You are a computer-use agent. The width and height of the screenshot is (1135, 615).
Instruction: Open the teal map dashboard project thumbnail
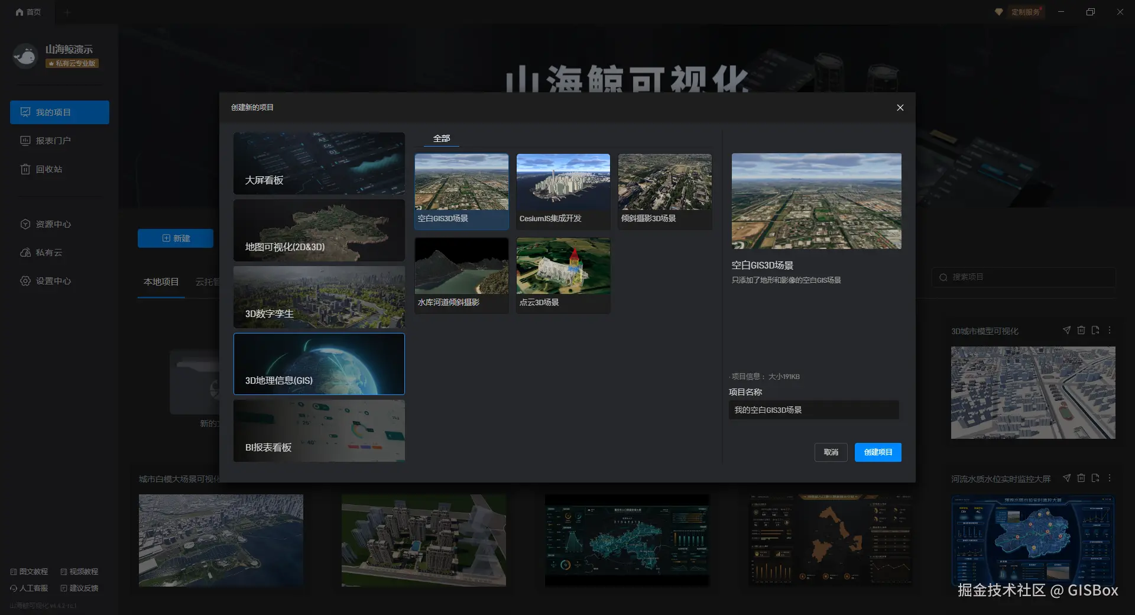point(627,540)
